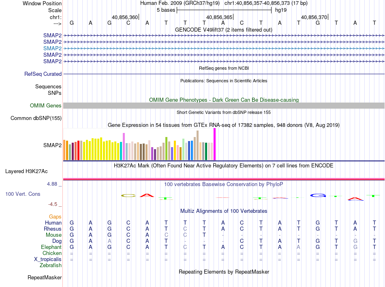Viewport: 385px width, 287px height.
Task: Open Repeating Elements by RepeatMasker title
Action: pyautogui.click(x=224, y=272)
